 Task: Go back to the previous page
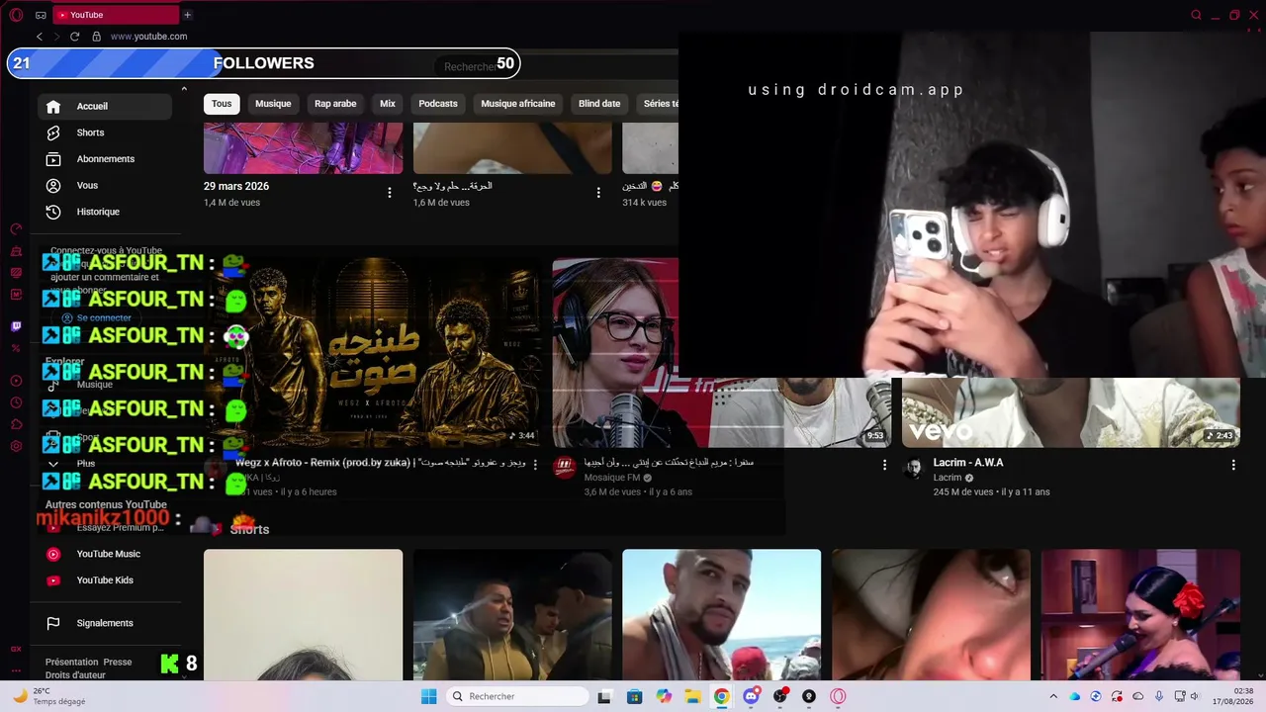(x=40, y=37)
